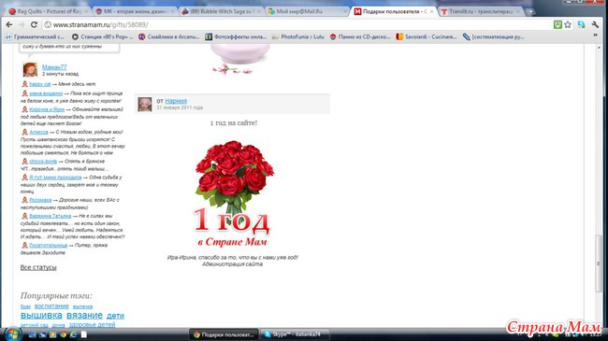Open the Грамматический с... bookmark

(35, 36)
